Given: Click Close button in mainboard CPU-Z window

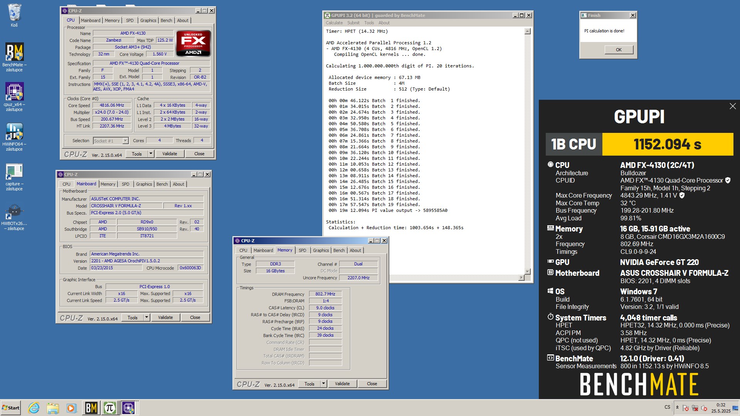Looking at the screenshot, I should (195, 317).
